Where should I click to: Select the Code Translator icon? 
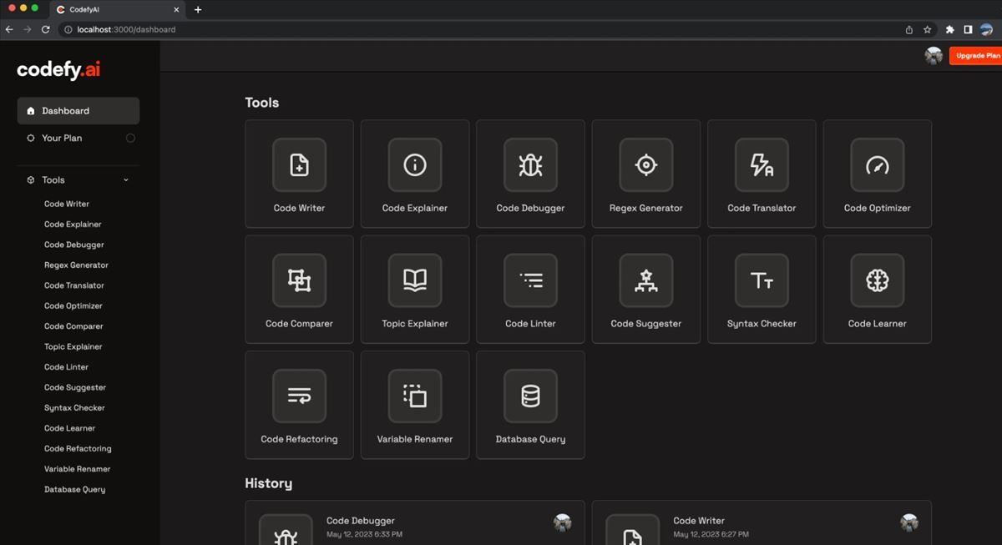[762, 165]
